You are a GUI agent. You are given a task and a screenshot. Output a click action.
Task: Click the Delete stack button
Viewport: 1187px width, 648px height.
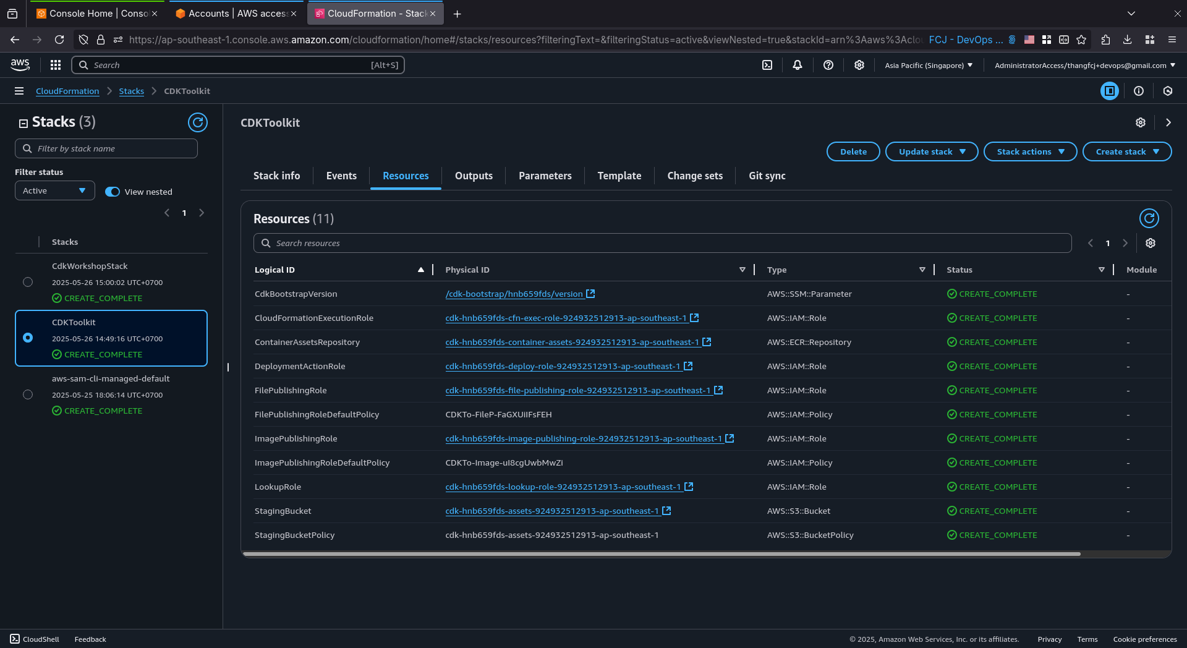click(x=853, y=151)
